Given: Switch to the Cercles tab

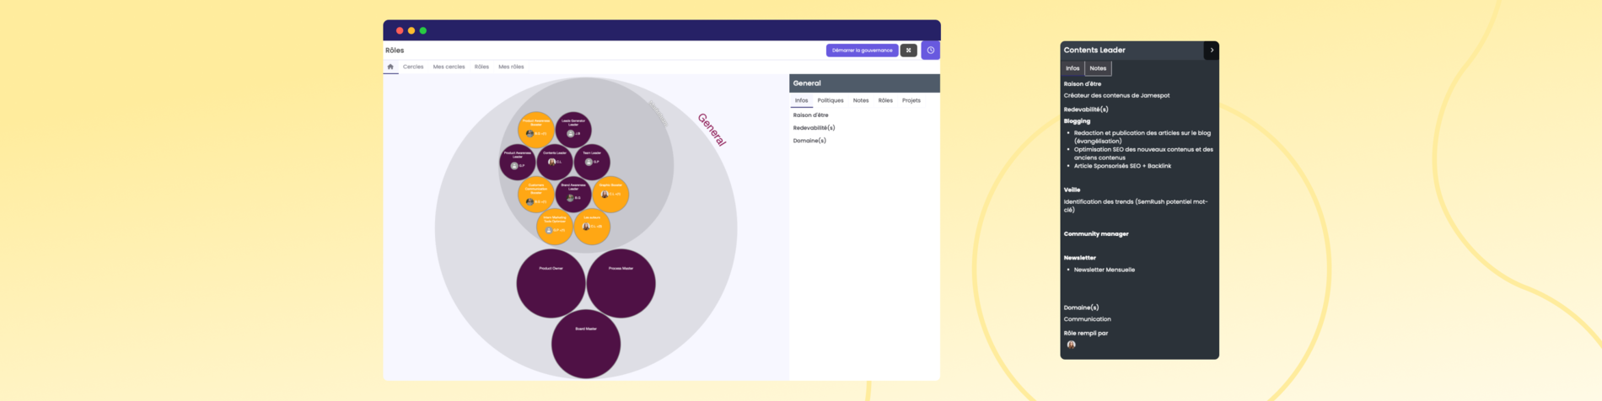Looking at the screenshot, I should (x=413, y=67).
